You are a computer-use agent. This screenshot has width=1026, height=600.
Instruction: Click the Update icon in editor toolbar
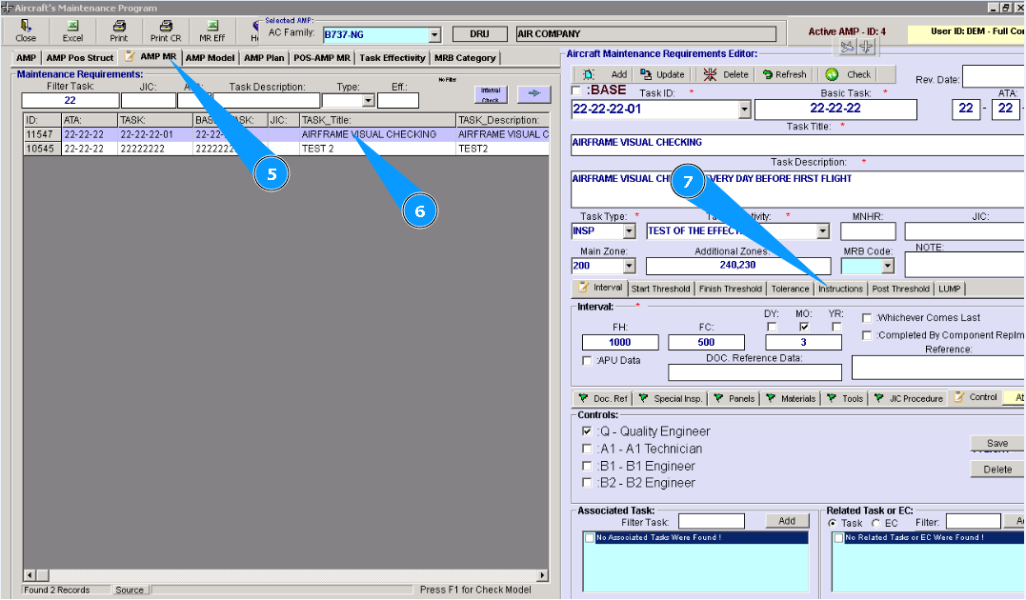point(646,74)
